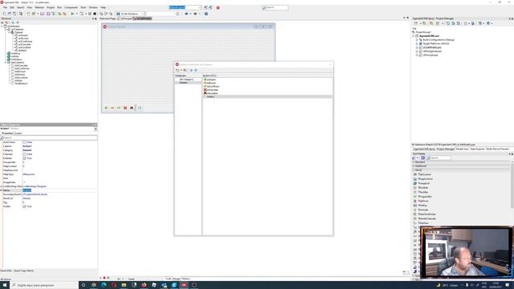Screen dimensions: 514x289
Task: Click the Object Inspector search field
Action: click(x=49, y=137)
